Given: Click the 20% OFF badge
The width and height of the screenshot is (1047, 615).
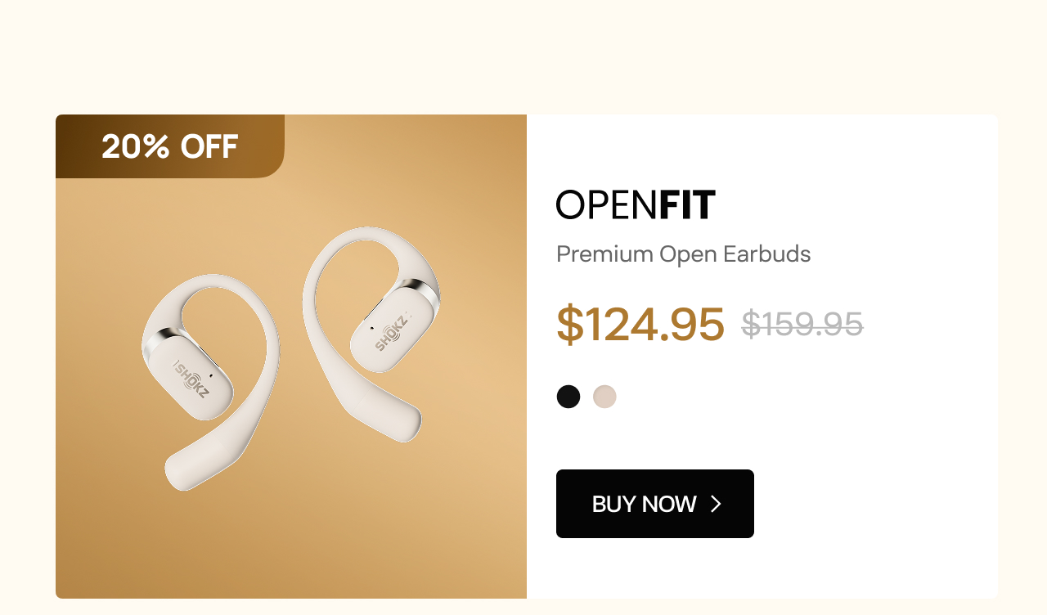Looking at the screenshot, I should click(170, 146).
